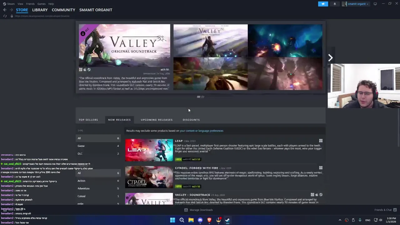
Task: Click the back navigation arrow
Action: pos(5,10)
